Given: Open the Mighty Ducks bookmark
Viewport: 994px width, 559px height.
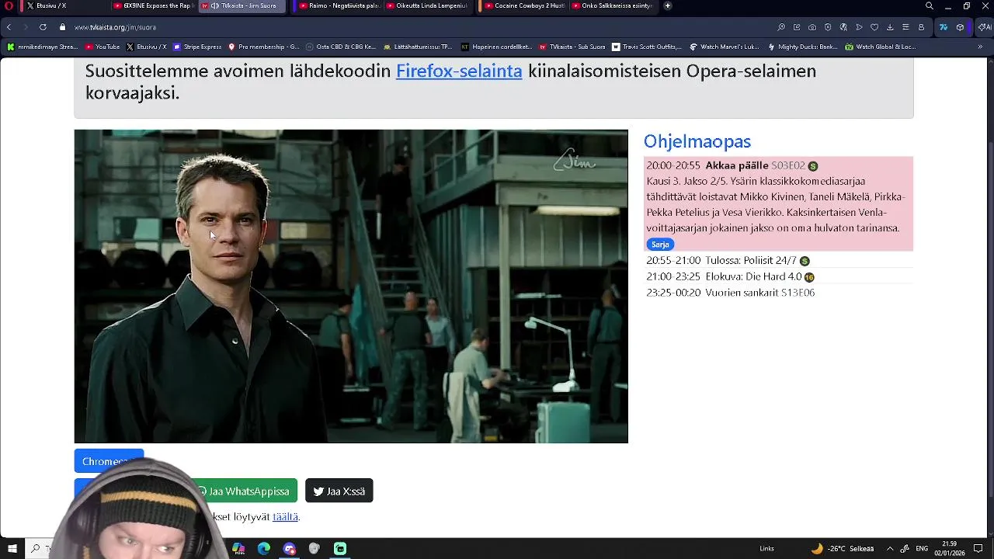Looking at the screenshot, I should [x=802, y=47].
